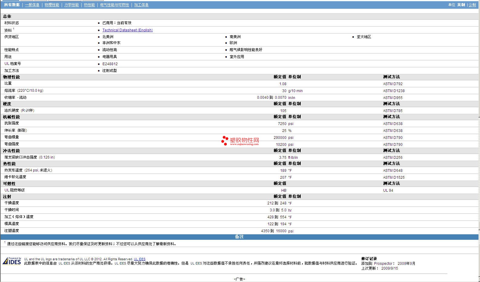Screen dimensions: 480x282
Task: Click the 电器用具 application entry
Action: point(109,57)
